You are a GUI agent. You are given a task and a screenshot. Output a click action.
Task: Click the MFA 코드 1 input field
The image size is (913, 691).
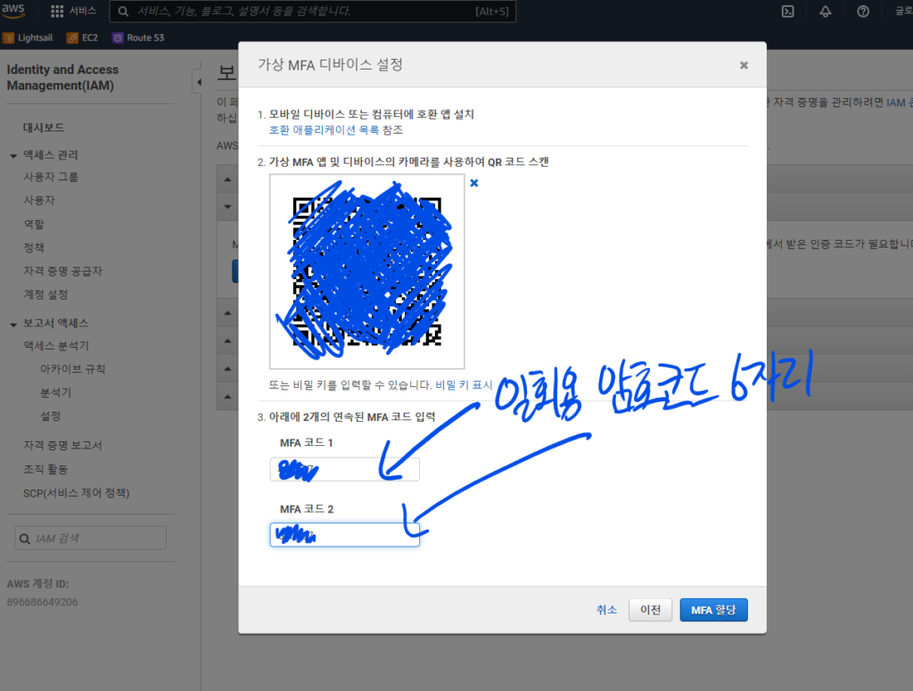(345, 469)
